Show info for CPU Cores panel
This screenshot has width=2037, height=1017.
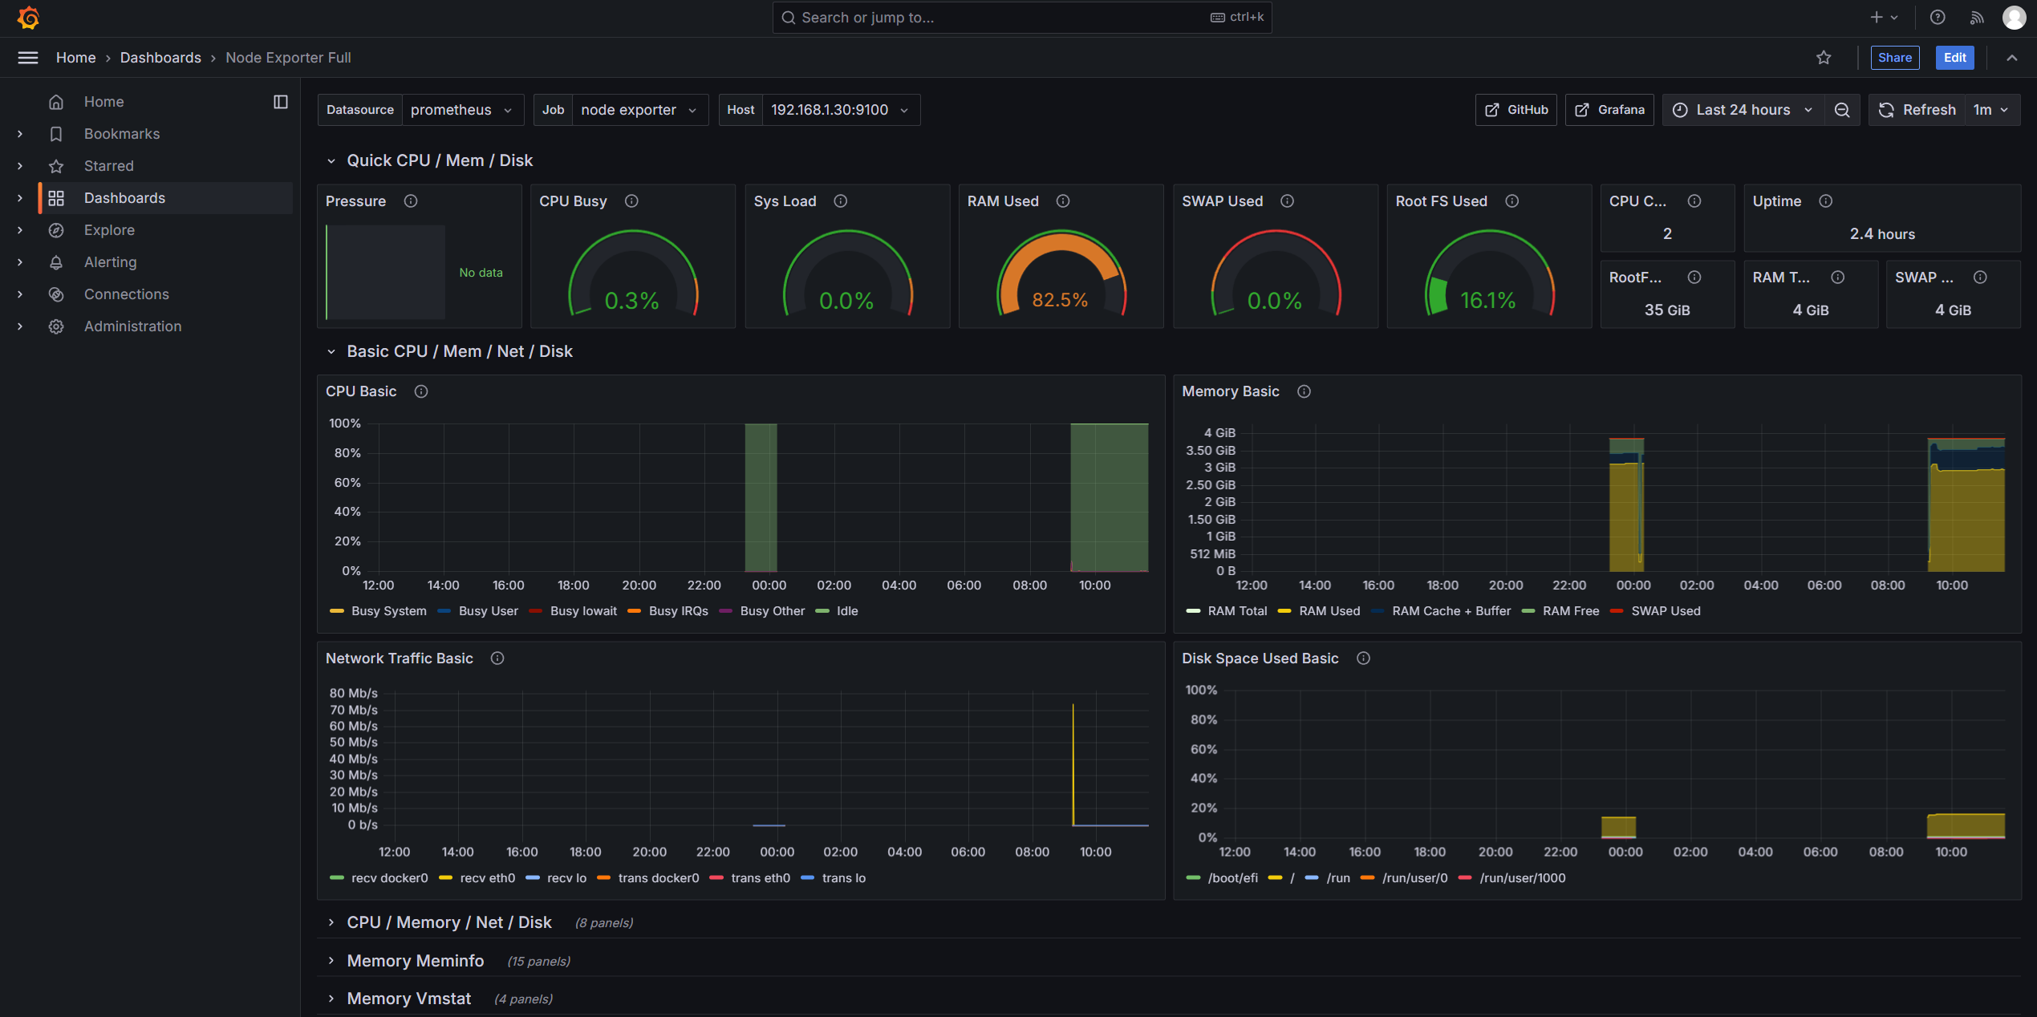1694,201
